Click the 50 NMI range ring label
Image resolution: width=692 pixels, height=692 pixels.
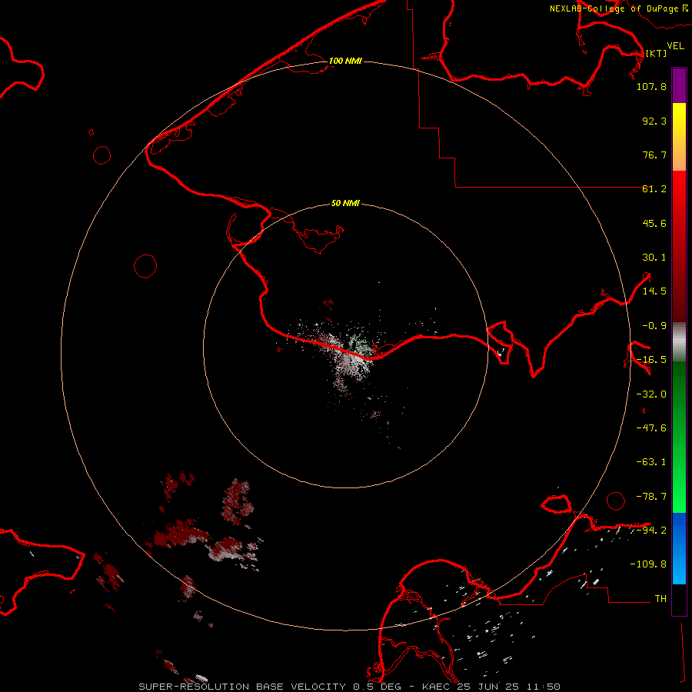click(345, 203)
